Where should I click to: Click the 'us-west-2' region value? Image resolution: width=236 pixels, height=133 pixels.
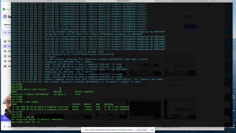(60, 94)
